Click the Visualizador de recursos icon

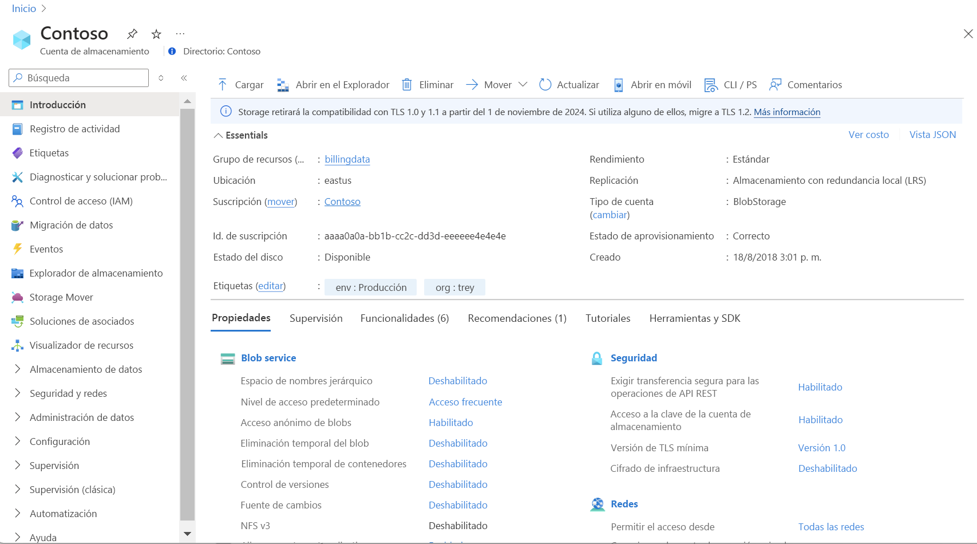pyautogui.click(x=17, y=345)
